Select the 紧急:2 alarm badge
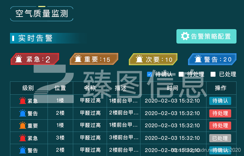This screenshot has width=244, height=156. click(x=35, y=59)
